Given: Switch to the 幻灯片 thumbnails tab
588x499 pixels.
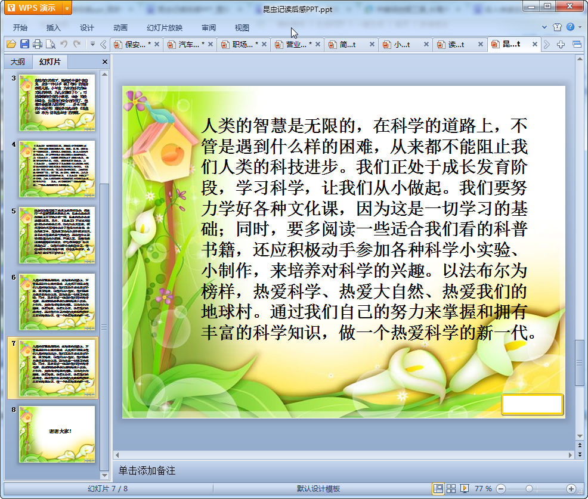Looking at the screenshot, I should [50, 62].
